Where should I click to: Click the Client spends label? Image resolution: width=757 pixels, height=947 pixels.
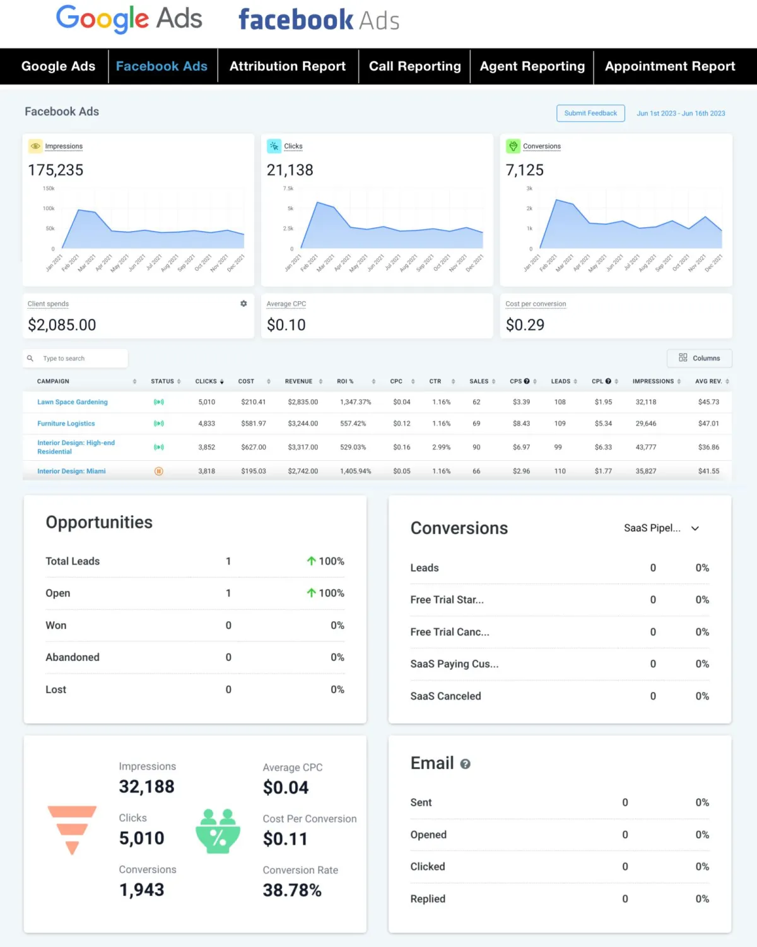click(x=48, y=304)
